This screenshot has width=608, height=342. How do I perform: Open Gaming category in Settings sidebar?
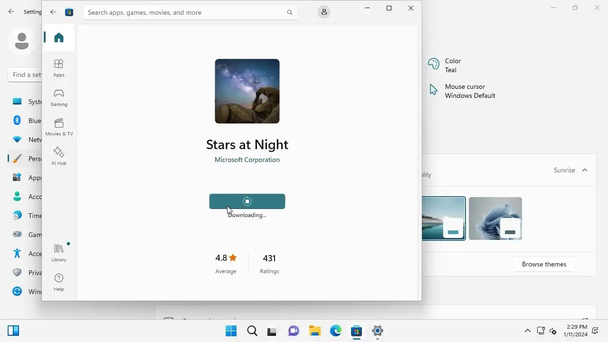click(25, 235)
